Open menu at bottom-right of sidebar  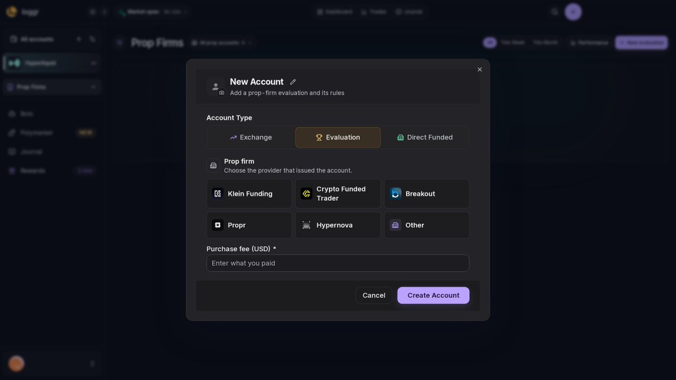pyautogui.click(x=92, y=364)
